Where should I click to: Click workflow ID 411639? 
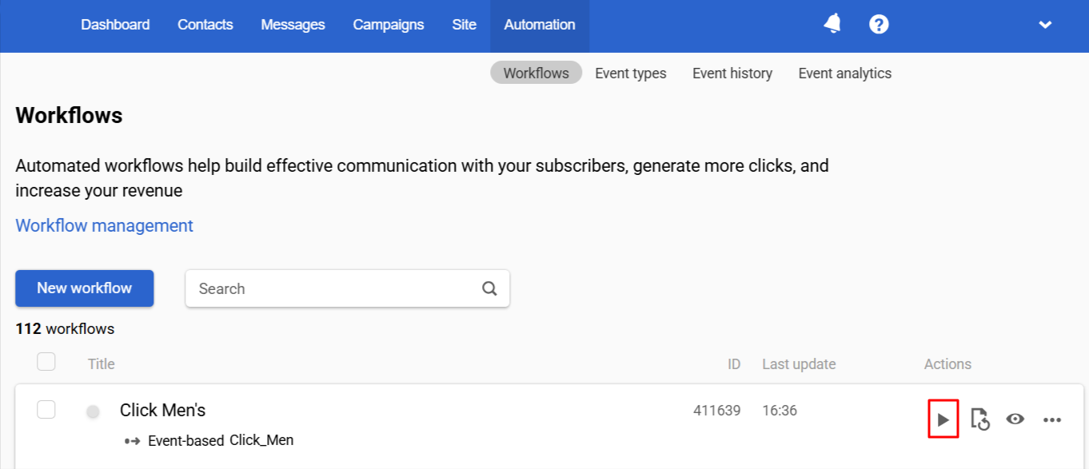(716, 411)
